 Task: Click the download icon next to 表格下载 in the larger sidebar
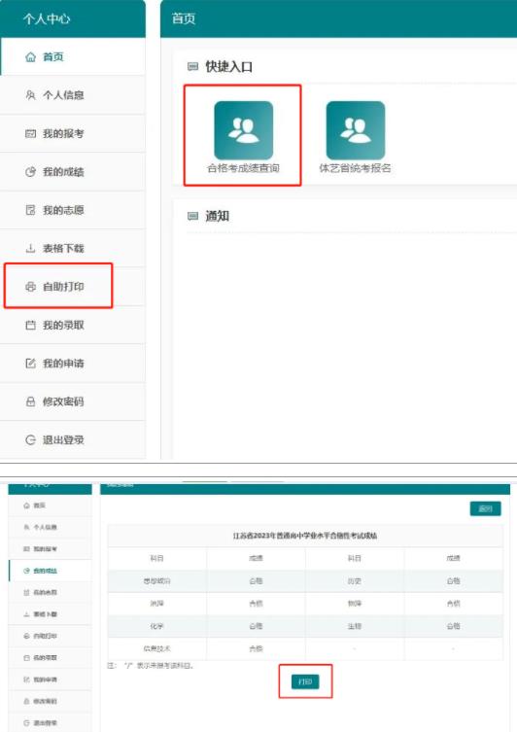click(30, 248)
